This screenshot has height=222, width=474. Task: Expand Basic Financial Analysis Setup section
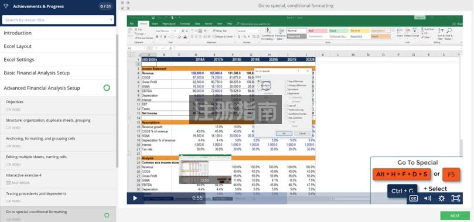(x=58, y=73)
